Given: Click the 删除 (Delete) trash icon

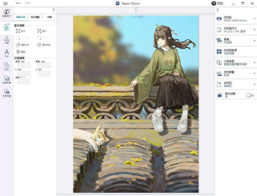Looking at the screenshot, I should [x=18, y=52].
